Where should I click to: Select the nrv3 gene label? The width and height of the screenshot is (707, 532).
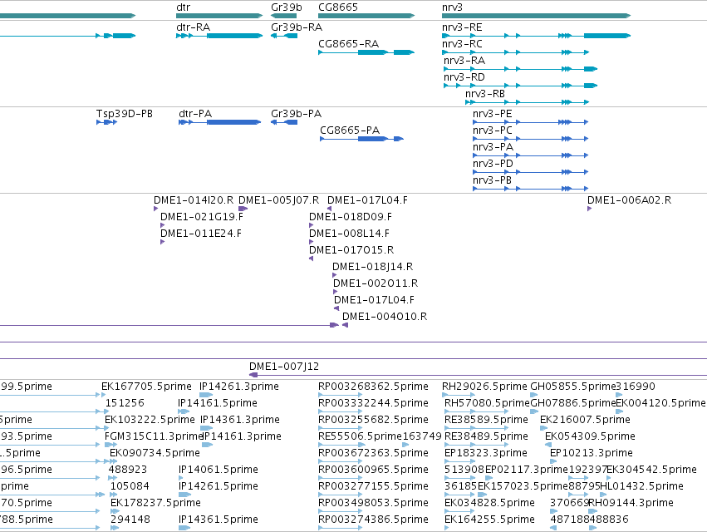pyautogui.click(x=452, y=7)
